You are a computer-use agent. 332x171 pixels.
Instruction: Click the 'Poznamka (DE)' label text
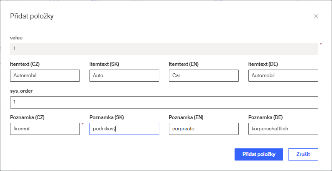(266, 117)
